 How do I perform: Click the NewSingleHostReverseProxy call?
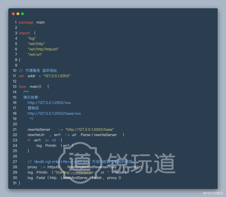click(92, 167)
